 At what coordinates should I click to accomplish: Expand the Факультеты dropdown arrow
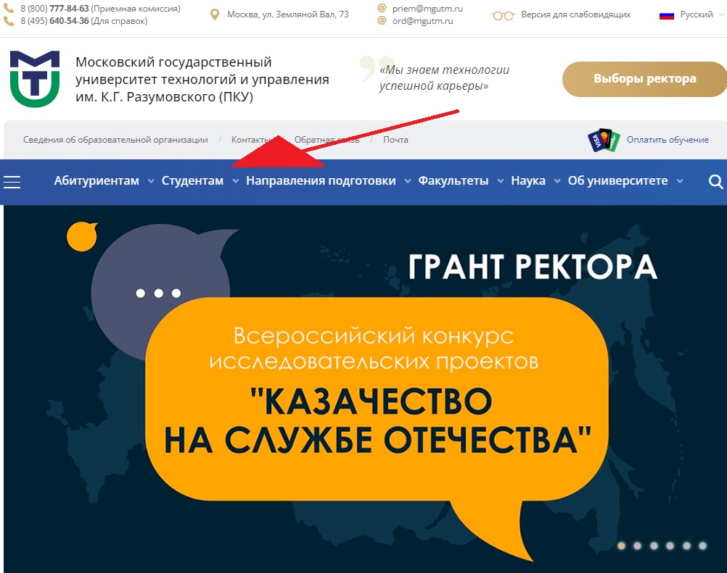(x=500, y=181)
